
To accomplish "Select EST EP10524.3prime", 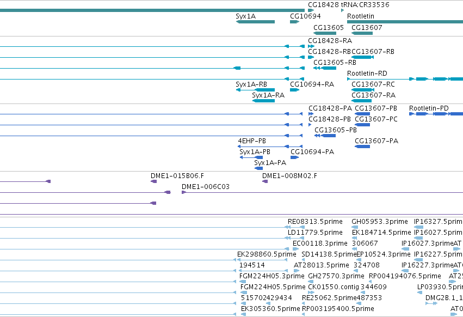I will coord(384,254).
